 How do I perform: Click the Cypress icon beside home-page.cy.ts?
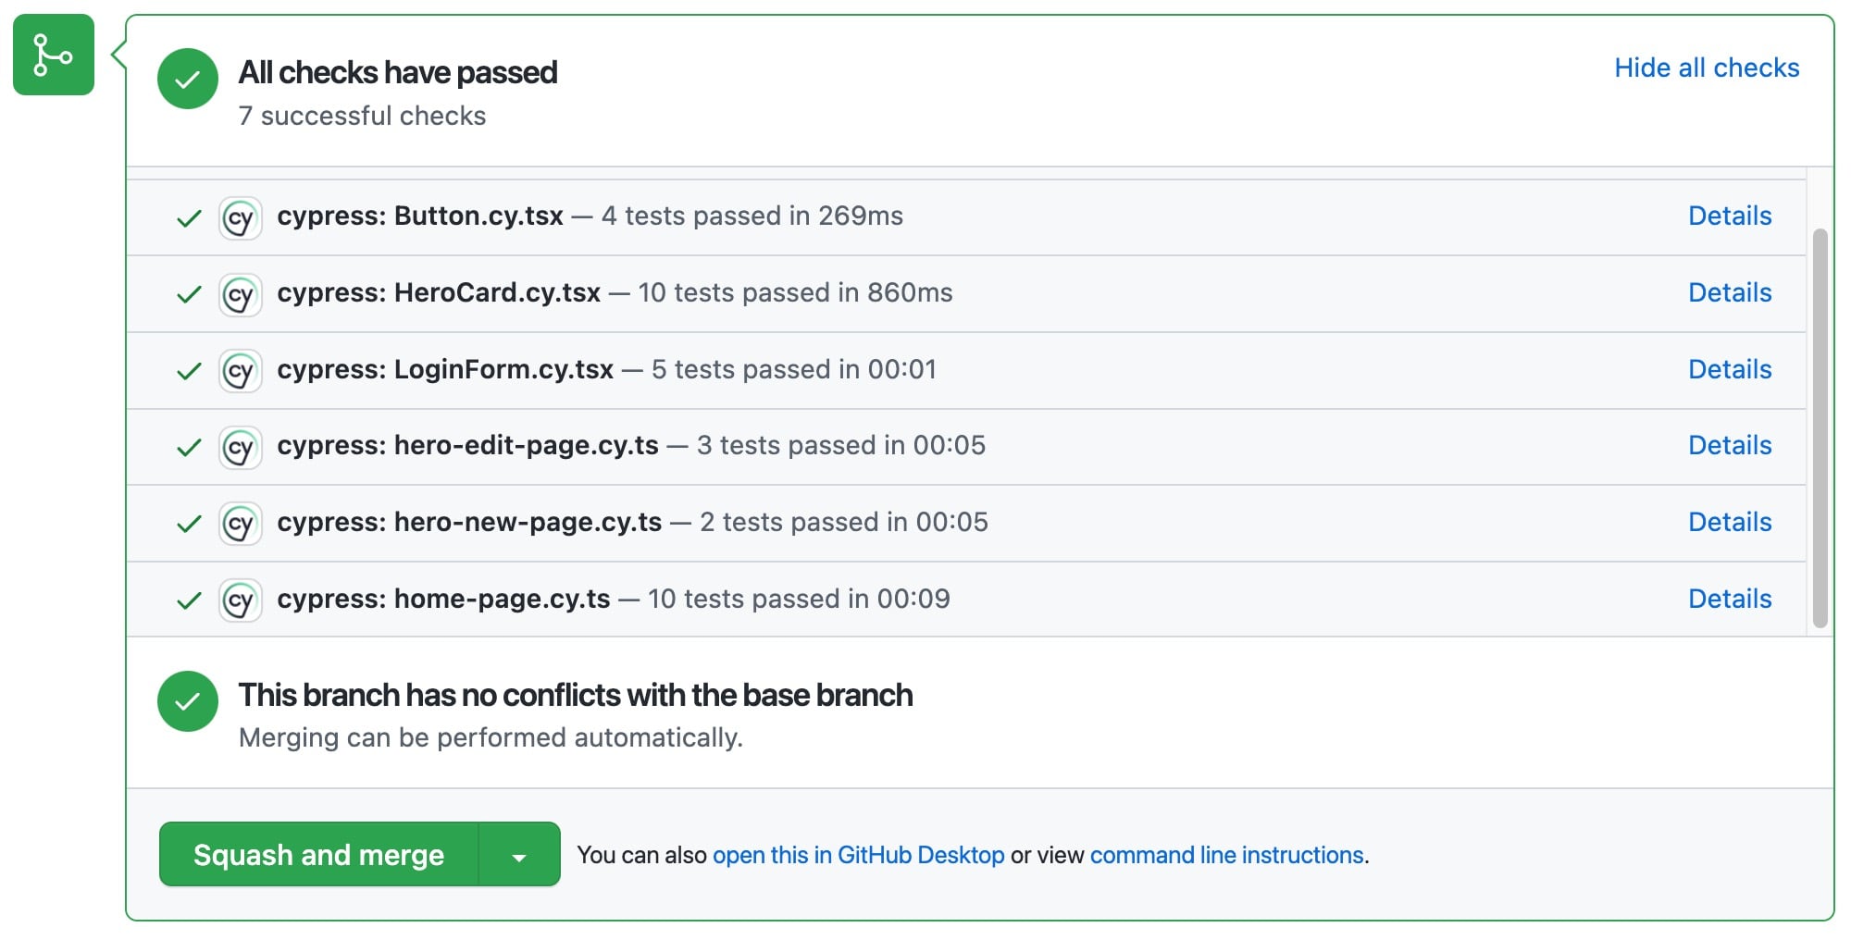pyautogui.click(x=240, y=600)
